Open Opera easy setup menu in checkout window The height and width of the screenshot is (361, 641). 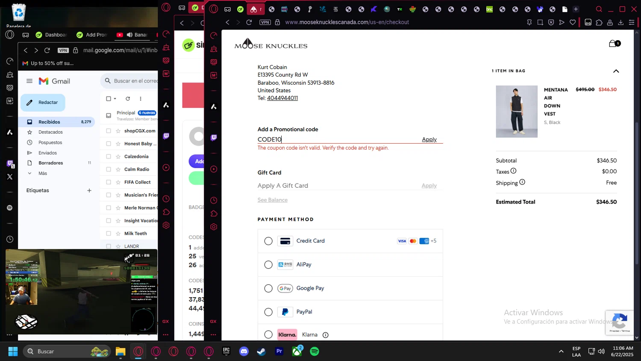click(x=632, y=22)
